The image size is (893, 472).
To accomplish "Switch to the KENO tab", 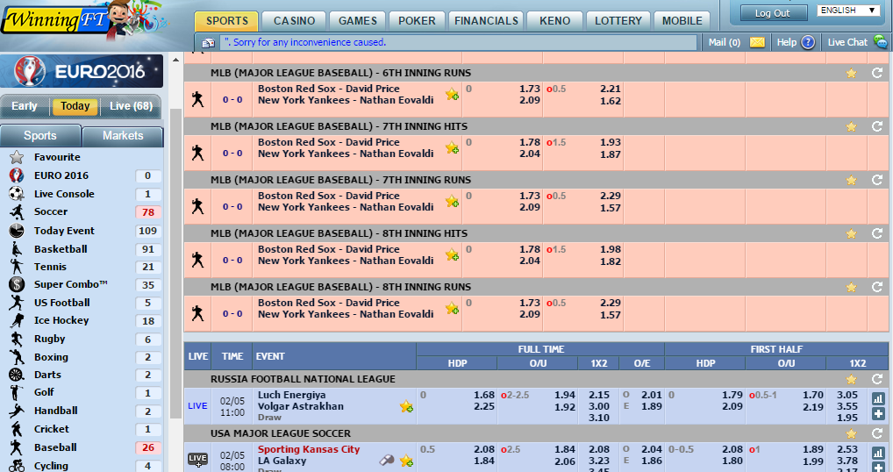I will coord(554,21).
